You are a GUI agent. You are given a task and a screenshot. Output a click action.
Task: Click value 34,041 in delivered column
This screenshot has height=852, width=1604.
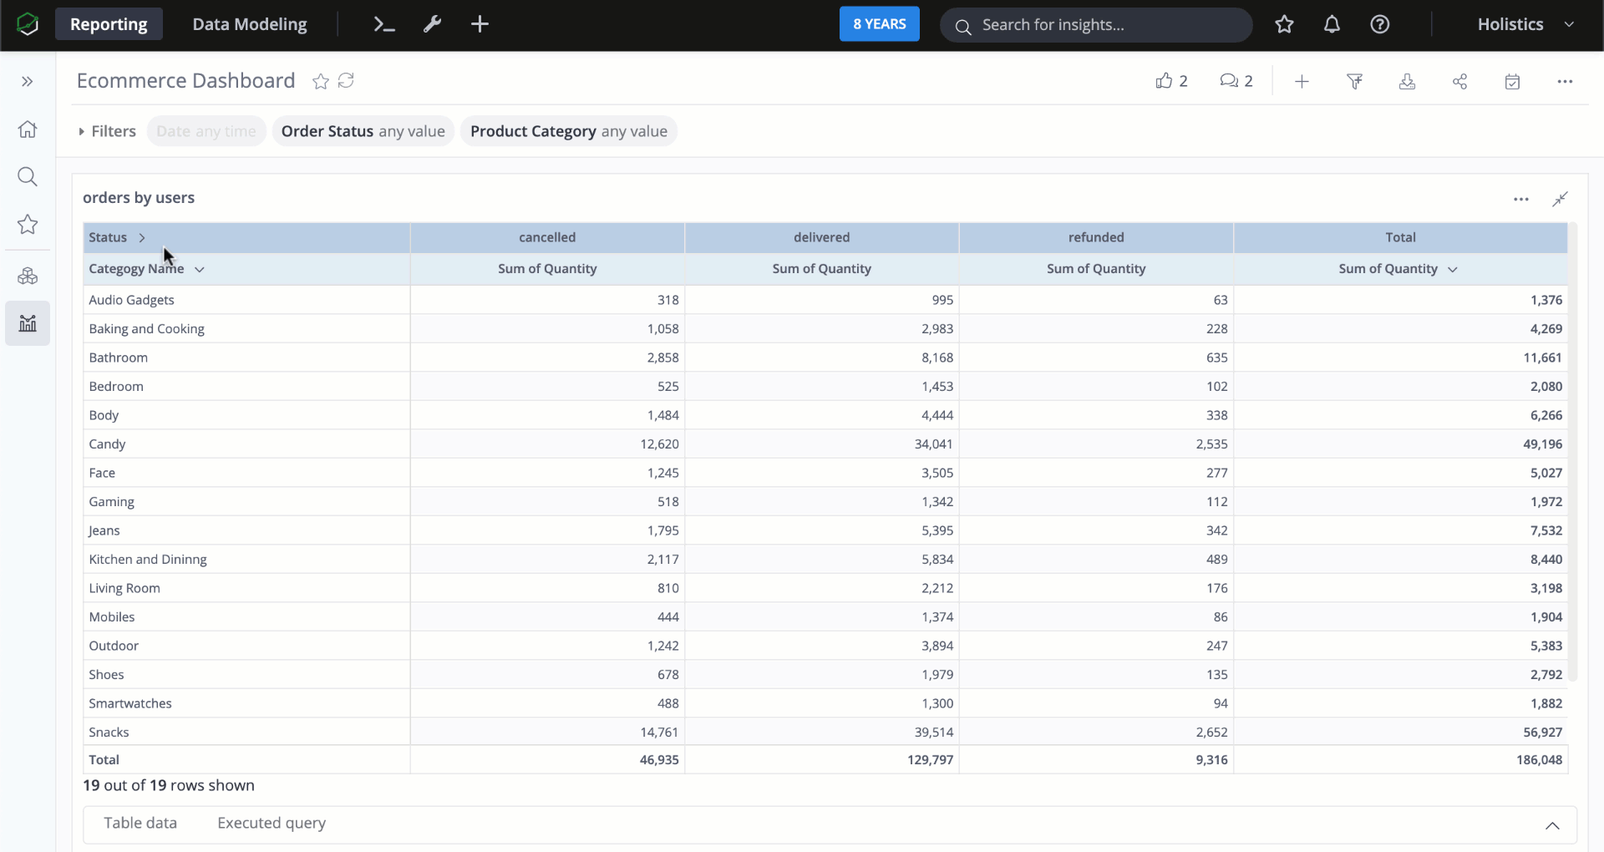933,444
